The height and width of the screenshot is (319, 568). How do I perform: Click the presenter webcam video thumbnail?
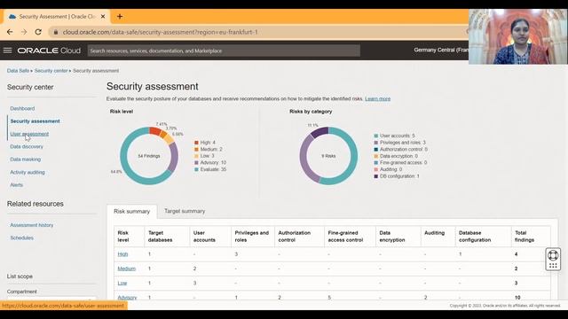pyautogui.click(x=518, y=36)
